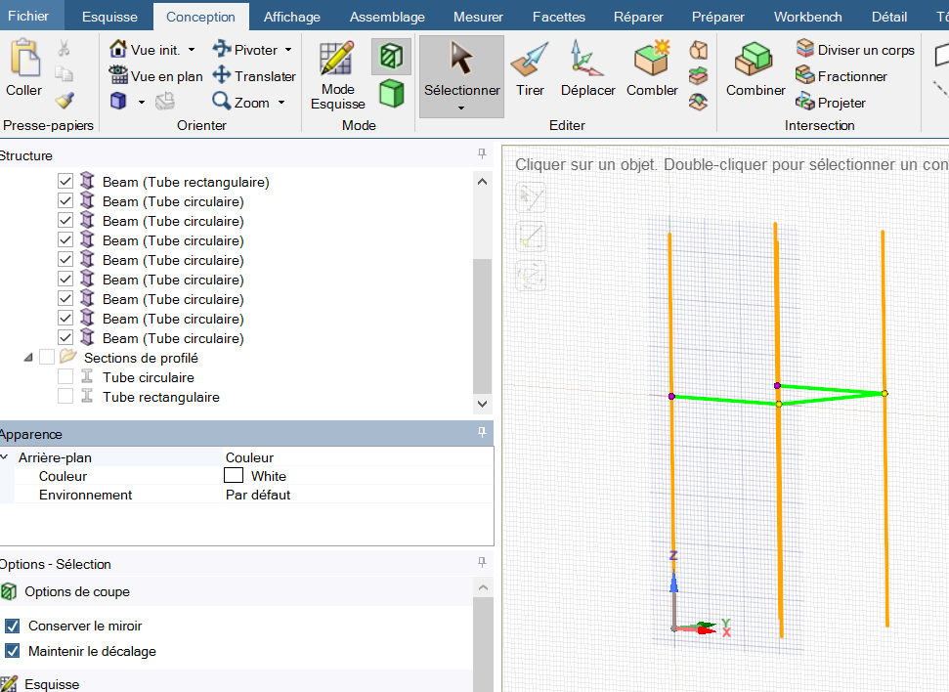Expand the Sélectionner dropdown arrow
The height and width of the screenshot is (692, 949).
(461, 108)
